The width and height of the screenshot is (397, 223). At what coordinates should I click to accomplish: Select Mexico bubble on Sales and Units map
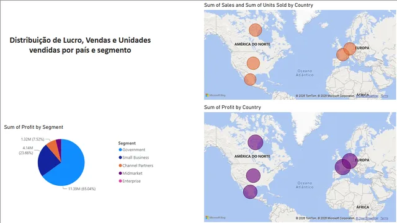250,79
